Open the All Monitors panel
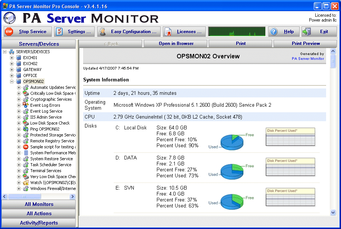Viewport: 341px width, 229px height. click(x=39, y=204)
